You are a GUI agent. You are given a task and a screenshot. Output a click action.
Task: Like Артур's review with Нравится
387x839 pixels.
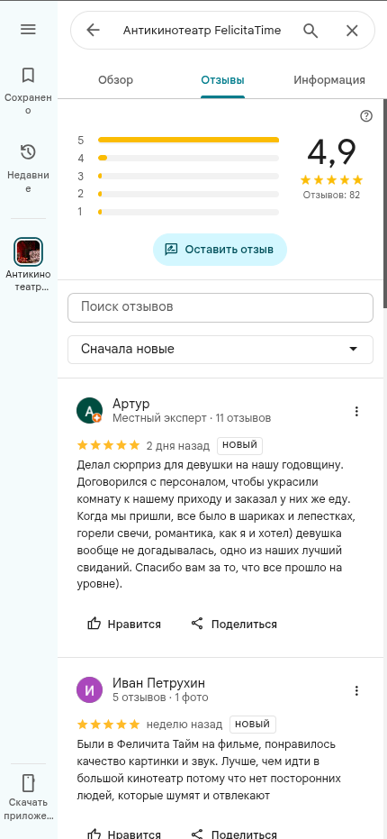pyautogui.click(x=124, y=624)
